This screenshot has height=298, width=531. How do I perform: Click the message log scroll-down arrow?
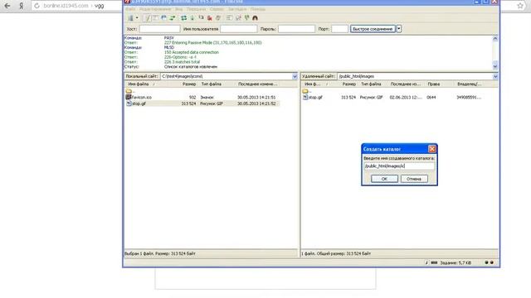(x=495, y=66)
